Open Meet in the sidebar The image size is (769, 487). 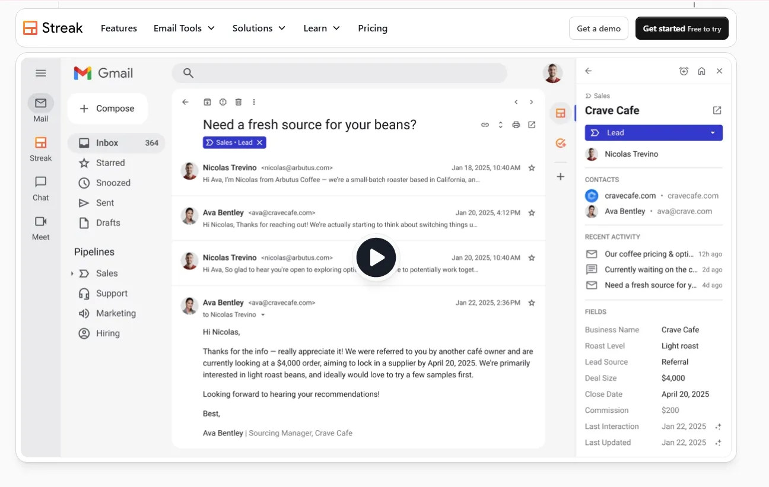[x=41, y=228]
